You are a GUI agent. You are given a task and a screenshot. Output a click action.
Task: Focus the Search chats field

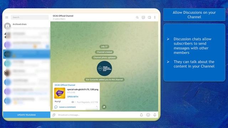[x=30, y=17]
